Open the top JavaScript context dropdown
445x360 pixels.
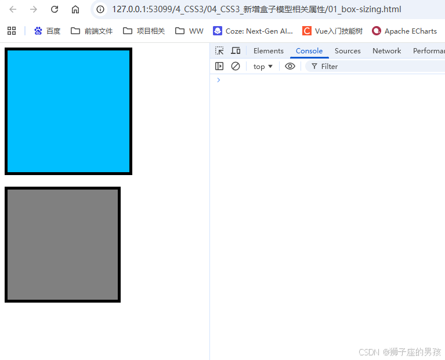pos(263,66)
